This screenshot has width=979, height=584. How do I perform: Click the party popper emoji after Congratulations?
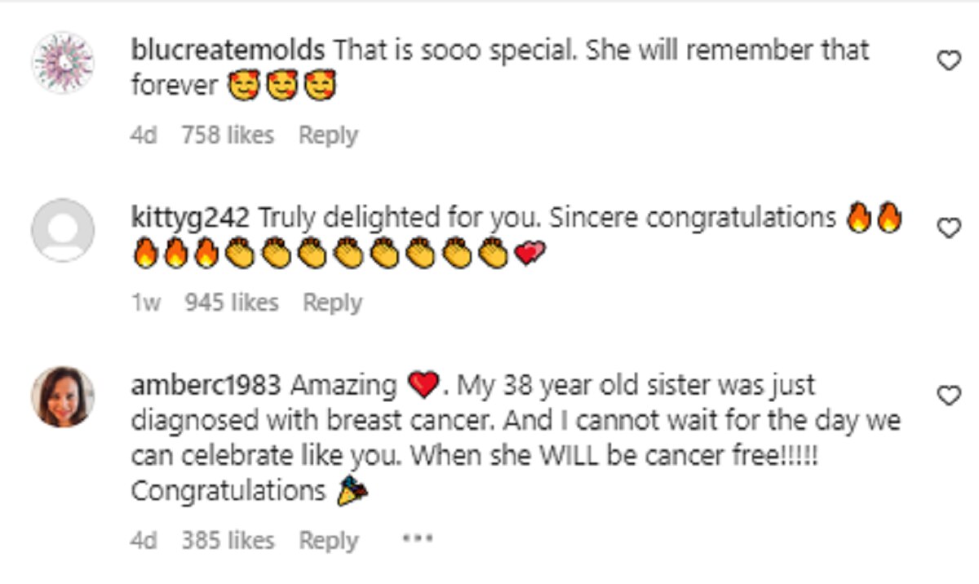[353, 491]
